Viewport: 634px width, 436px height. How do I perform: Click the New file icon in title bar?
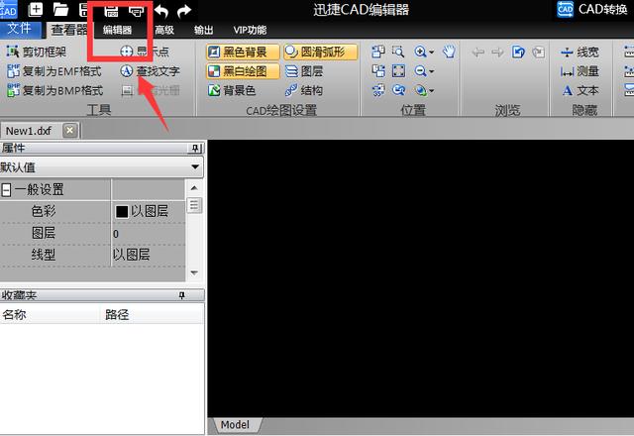pos(36,9)
